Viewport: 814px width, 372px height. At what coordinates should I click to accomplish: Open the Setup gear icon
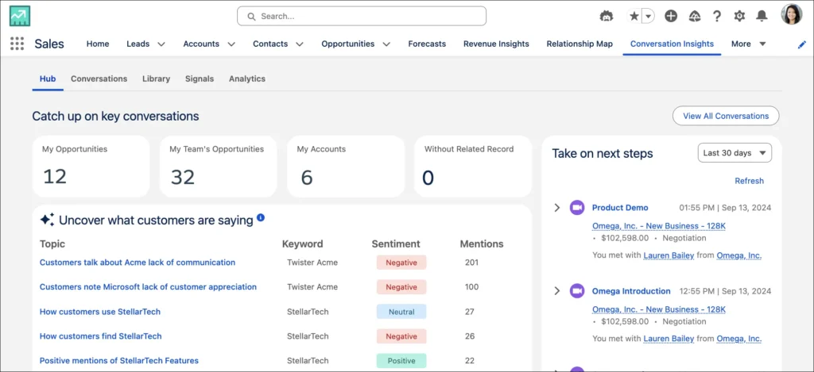pyautogui.click(x=739, y=16)
